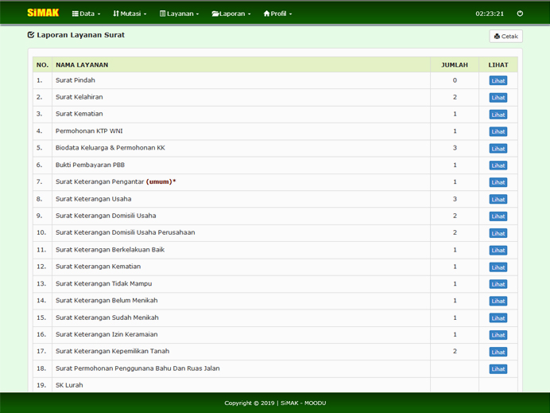Click the home icon beside Profil

tap(267, 14)
